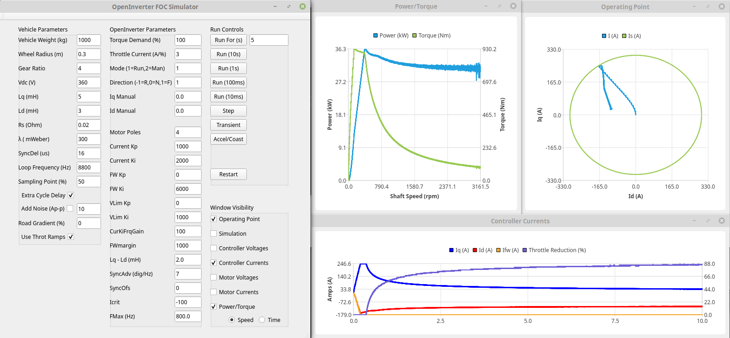Enable Motor Voltages window visibility
This screenshot has width=730, height=338.
213,277
